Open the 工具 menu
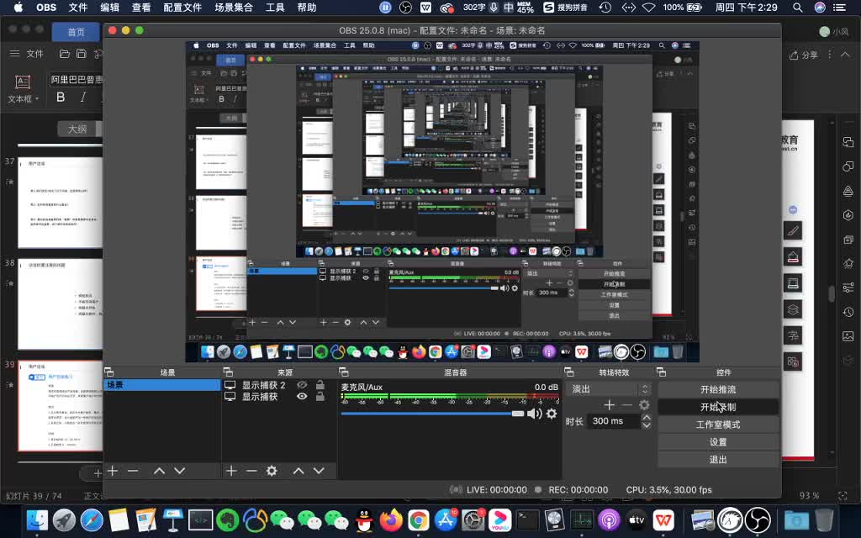Screen dimensions: 861x538 click(x=275, y=7)
